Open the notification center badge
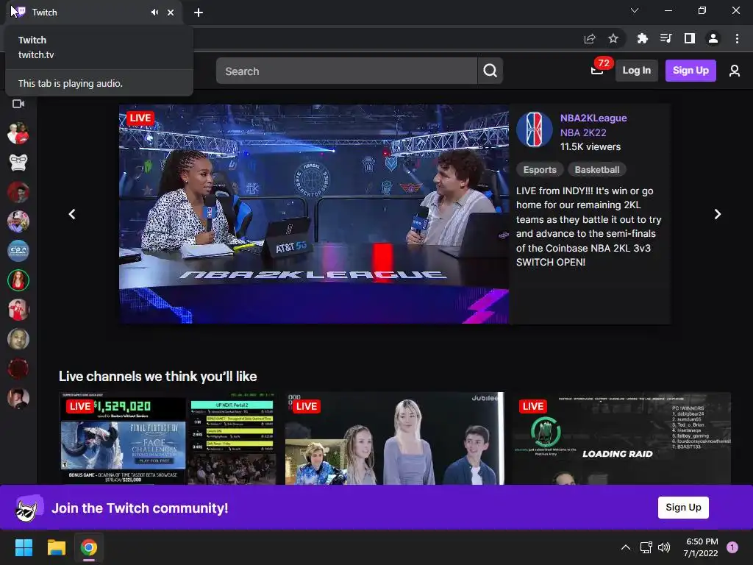This screenshot has height=565, width=753. pos(732,547)
